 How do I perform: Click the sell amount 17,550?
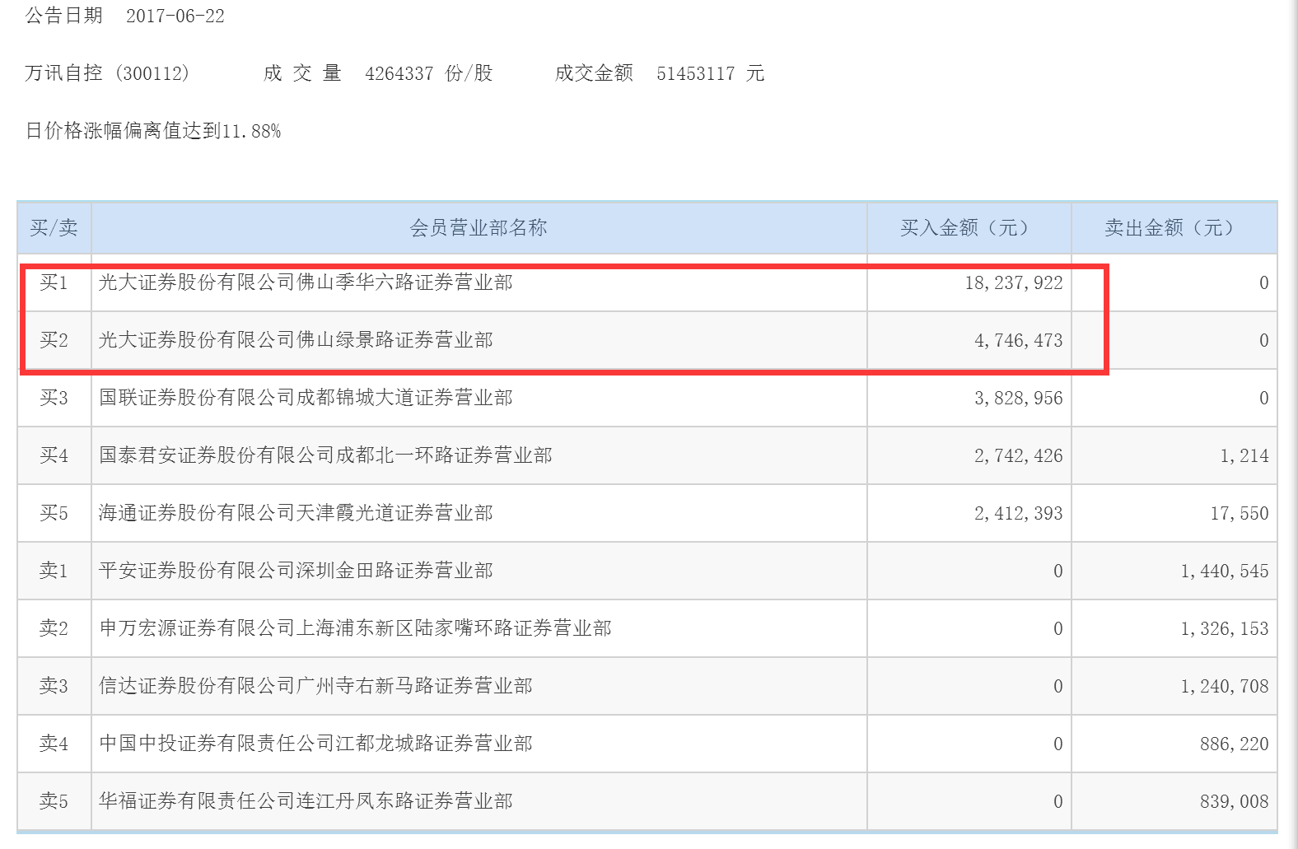1240,514
